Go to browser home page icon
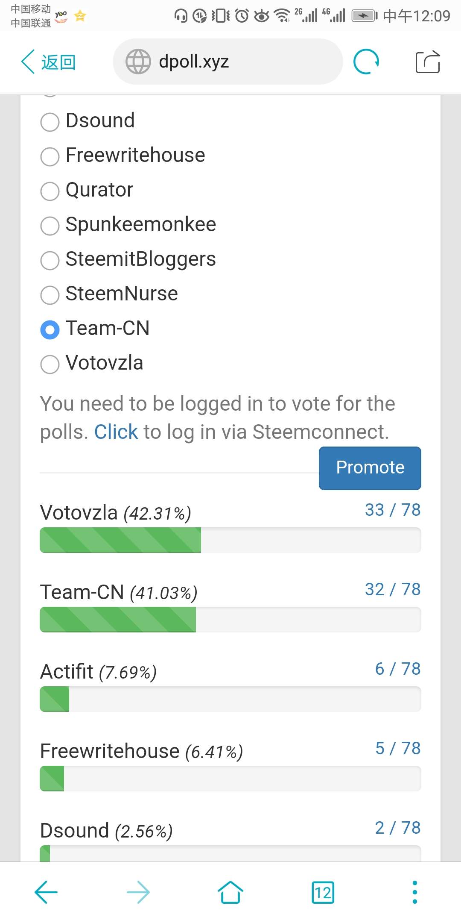Screen dimensions: 461x923 point(230,892)
